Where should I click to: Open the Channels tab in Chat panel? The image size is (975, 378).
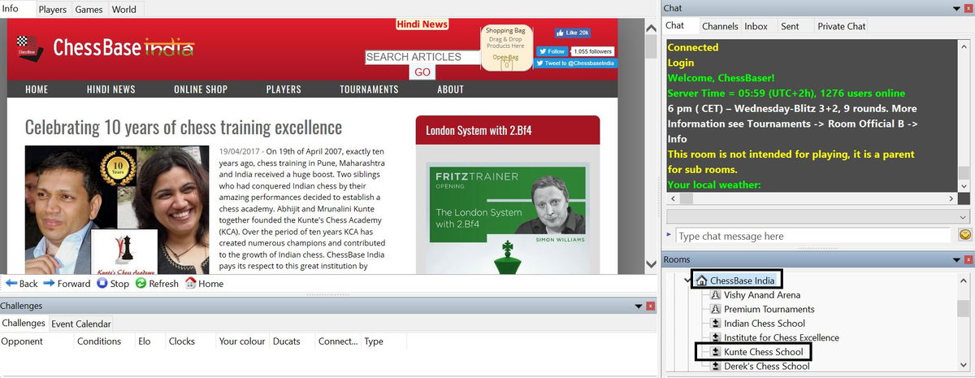pyautogui.click(x=720, y=26)
